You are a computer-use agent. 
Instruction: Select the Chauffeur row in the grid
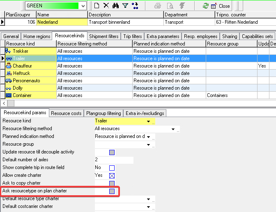tap(30, 66)
